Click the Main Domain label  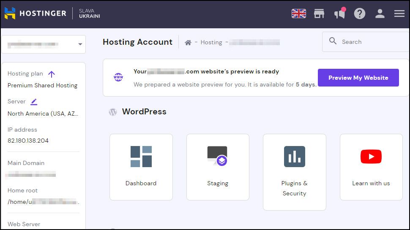(x=26, y=163)
